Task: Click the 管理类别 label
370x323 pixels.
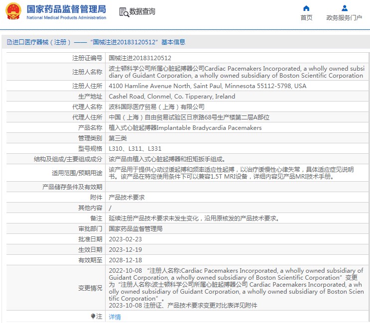Action: (x=90, y=138)
